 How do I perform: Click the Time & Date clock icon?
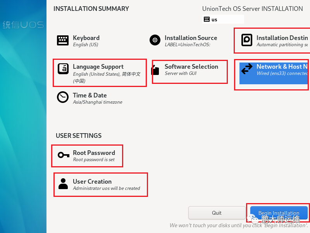point(63,97)
